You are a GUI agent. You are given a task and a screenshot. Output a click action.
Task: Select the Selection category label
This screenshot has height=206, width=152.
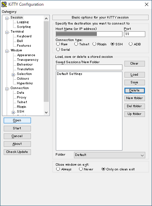coord(24,74)
